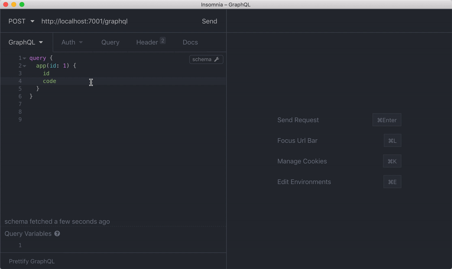Viewport: 452px width, 269px height.
Task: Close the Insomnia window with red button
Action: click(x=5, y=5)
